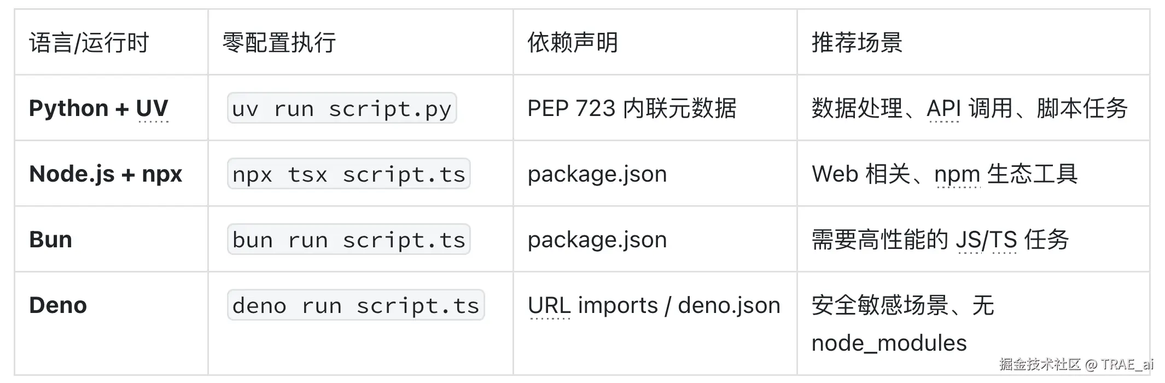
Task: Click the deno run script.ts code snippet
Action: pos(356,305)
